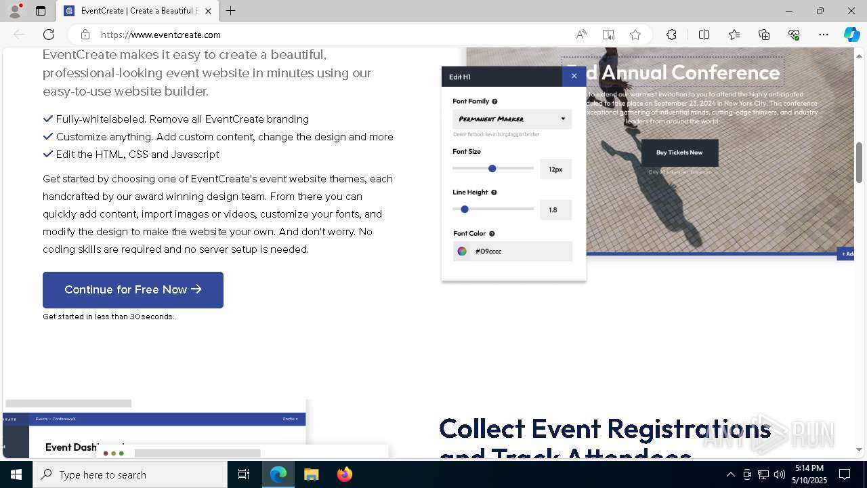Click the 1.8 line height field
The height and width of the screenshot is (488, 867).
[x=555, y=210]
